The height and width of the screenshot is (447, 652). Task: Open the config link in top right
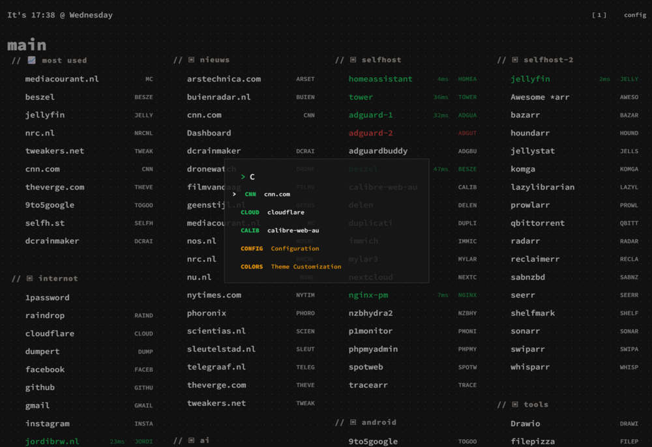635,15
